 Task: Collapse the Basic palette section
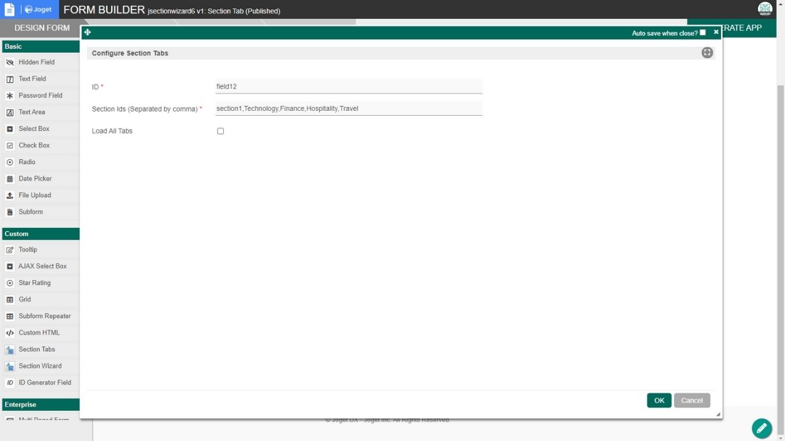(40, 47)
